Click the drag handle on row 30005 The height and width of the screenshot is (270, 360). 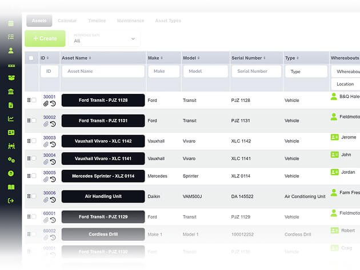[x=29, y=176]
